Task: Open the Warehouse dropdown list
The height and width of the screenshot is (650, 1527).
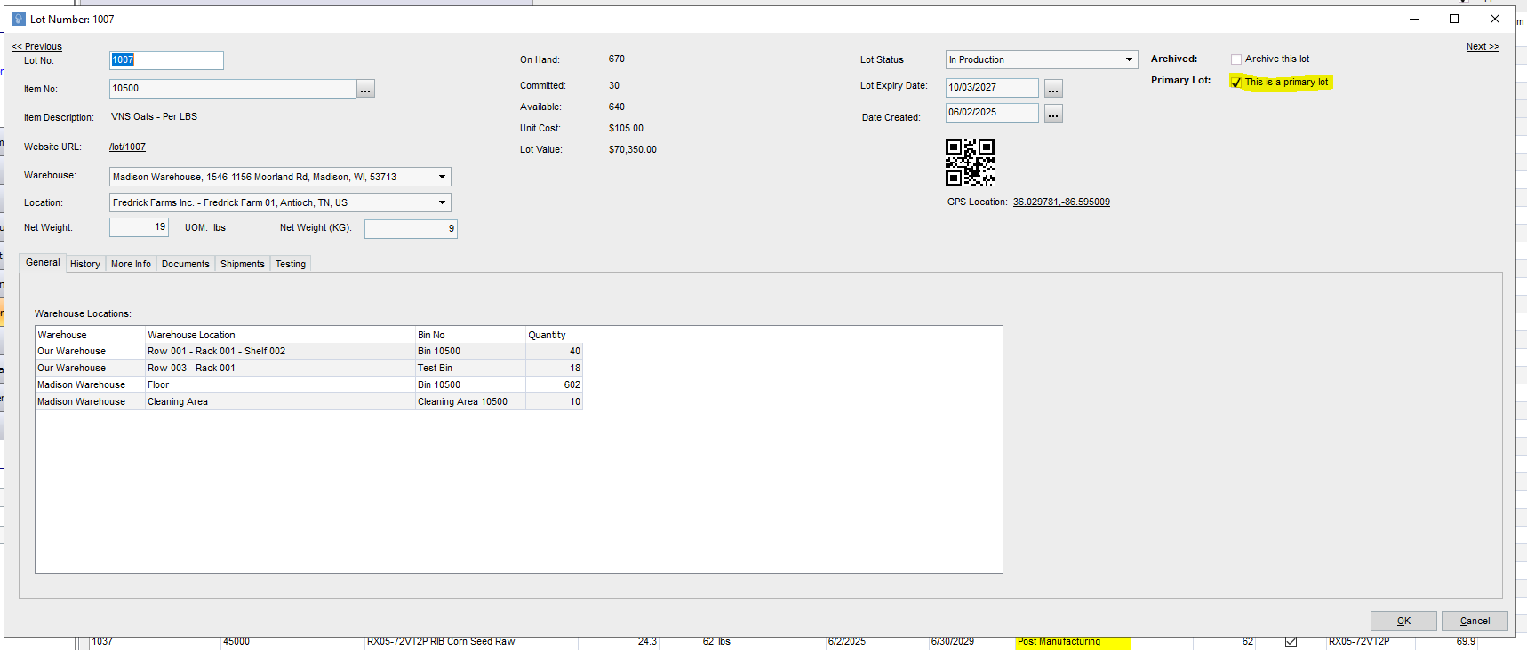Action: [442, 177]
